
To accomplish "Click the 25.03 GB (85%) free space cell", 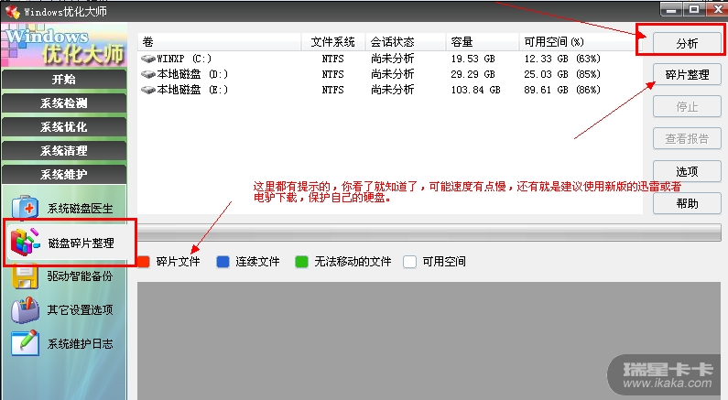I will coord(561,74).
